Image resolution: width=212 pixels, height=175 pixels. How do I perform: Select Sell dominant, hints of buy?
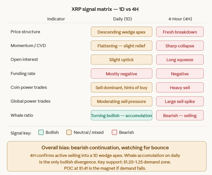pos(122,87)
